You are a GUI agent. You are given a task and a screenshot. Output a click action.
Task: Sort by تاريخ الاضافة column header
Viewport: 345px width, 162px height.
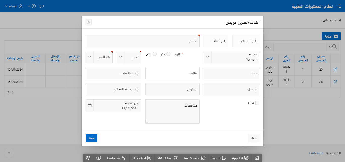(x=15, y=58)
